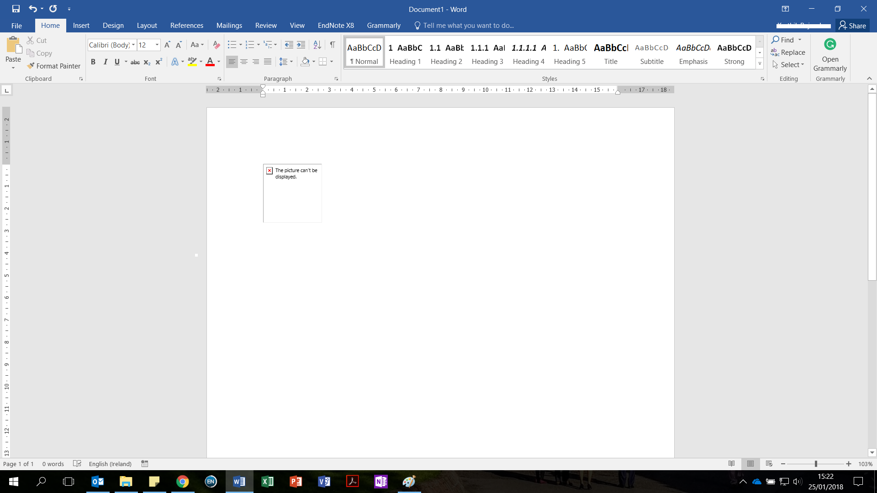Click Clear All Formatting eraser icon
The image size is (877, 493).
pos(217,45)
